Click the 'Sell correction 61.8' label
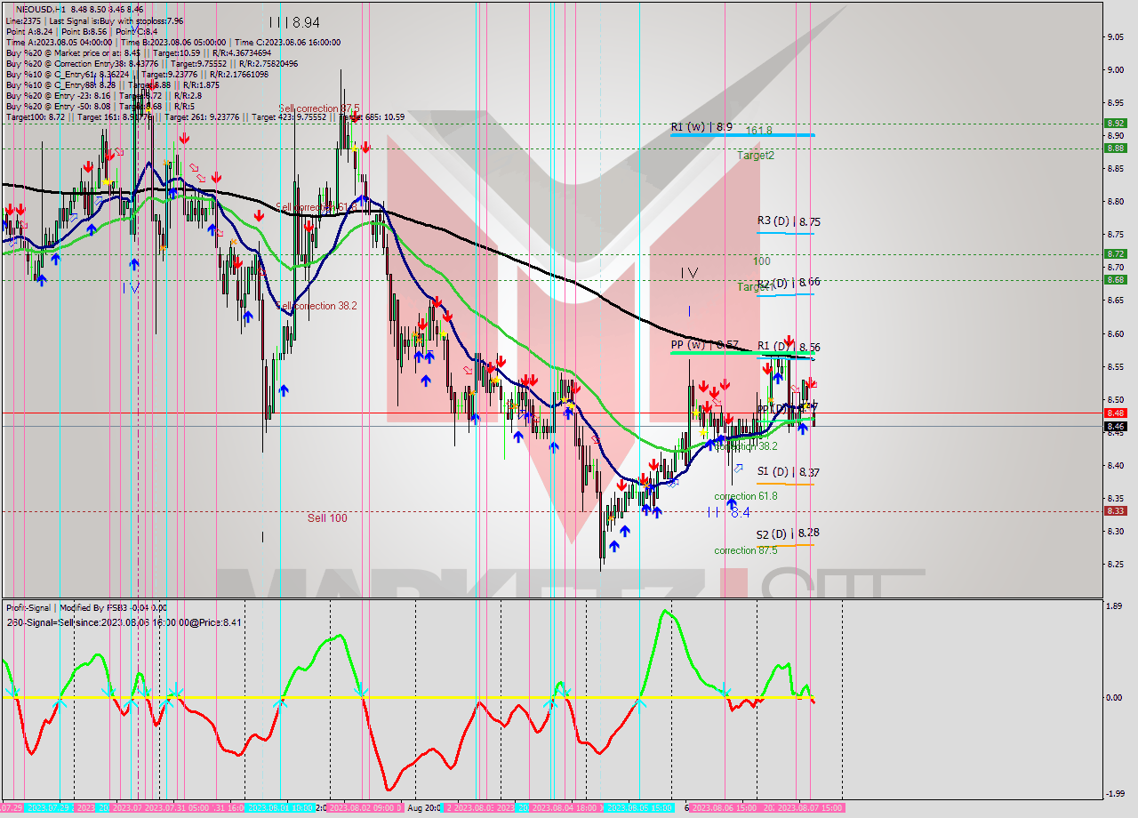 pos(317,207)
